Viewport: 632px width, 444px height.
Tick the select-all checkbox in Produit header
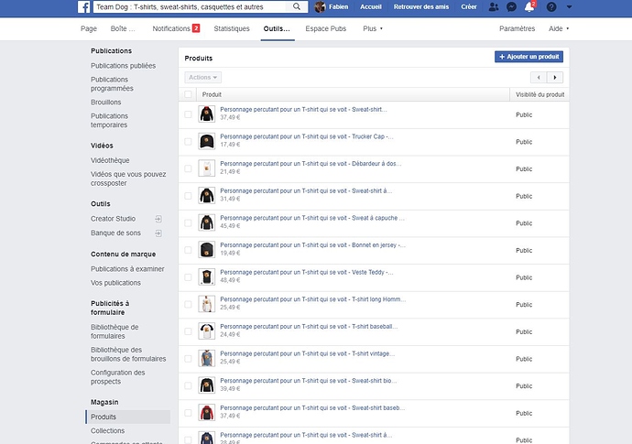[x=189, y=94]
